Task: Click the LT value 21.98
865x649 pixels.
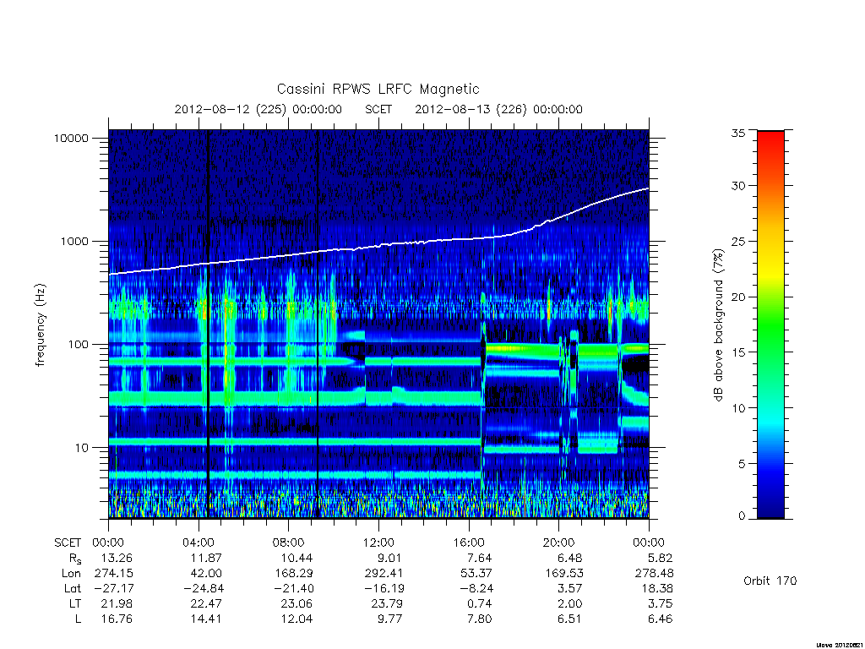Action: click(117, 603)
